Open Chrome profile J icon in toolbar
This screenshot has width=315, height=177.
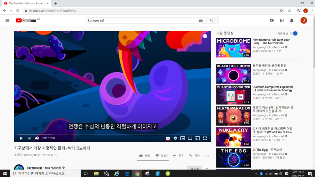point(306,11)
